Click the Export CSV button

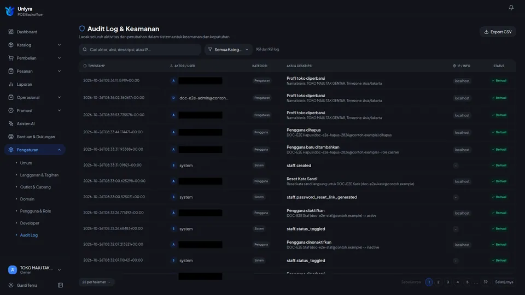tap(498, 32)
